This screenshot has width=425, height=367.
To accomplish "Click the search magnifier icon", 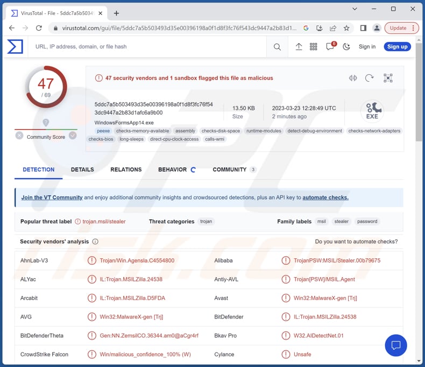I will [x=277, y=47].
